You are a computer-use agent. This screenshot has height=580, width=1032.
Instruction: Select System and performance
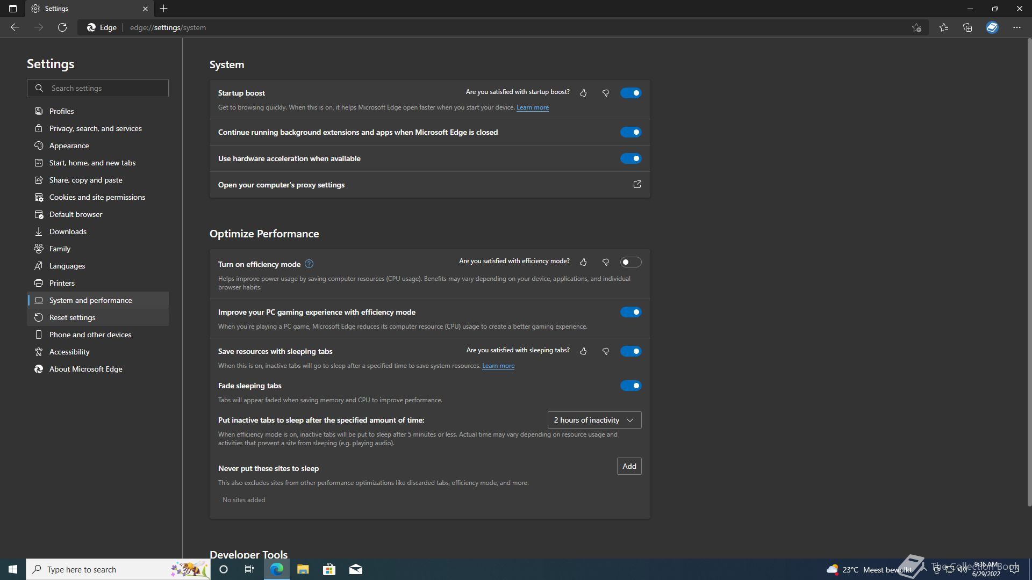pos(98,300)
